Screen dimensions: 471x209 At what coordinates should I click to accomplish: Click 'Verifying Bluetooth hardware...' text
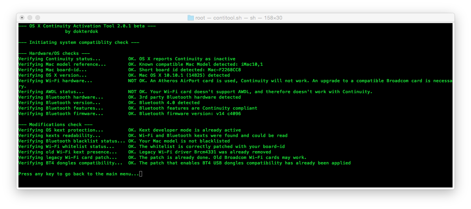coord(61,97)
